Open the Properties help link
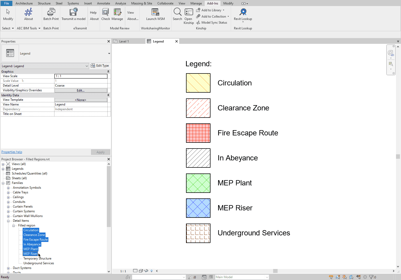Screen dimensions: 401x280 [x=12, y=152]
